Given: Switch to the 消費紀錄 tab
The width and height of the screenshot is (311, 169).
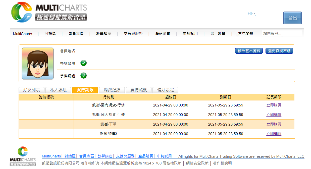Looking at the screenshot, I should (112, 90).
